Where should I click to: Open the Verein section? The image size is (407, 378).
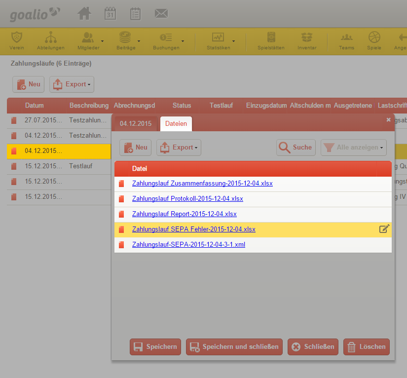(x=17, y=41)
